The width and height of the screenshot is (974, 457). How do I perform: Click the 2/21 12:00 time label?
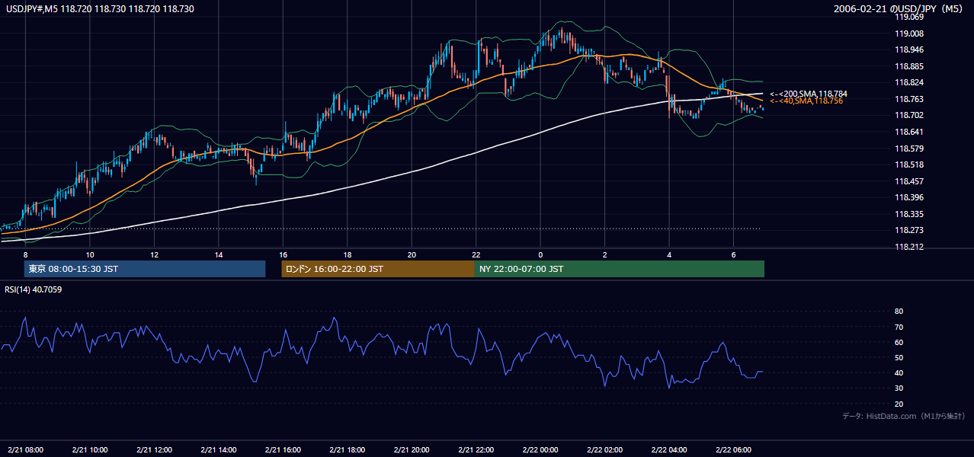[155, 449]
